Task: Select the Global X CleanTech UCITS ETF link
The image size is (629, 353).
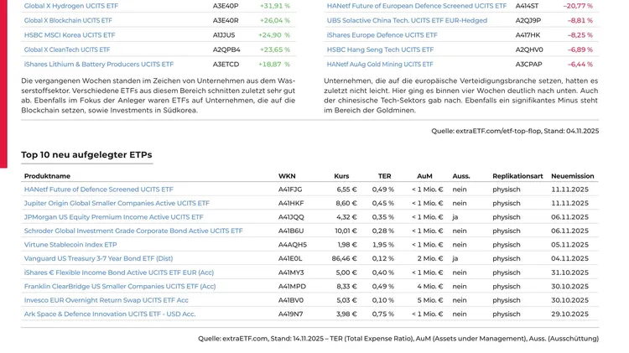Action: (67, 49)
